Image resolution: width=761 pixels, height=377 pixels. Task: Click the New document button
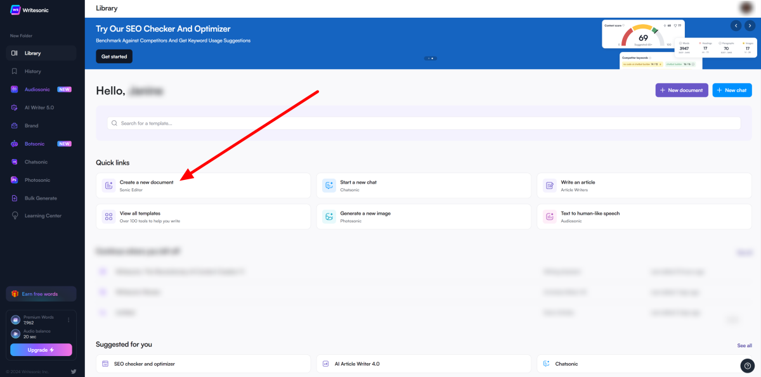pyautogui.click(x=682, y=90)
